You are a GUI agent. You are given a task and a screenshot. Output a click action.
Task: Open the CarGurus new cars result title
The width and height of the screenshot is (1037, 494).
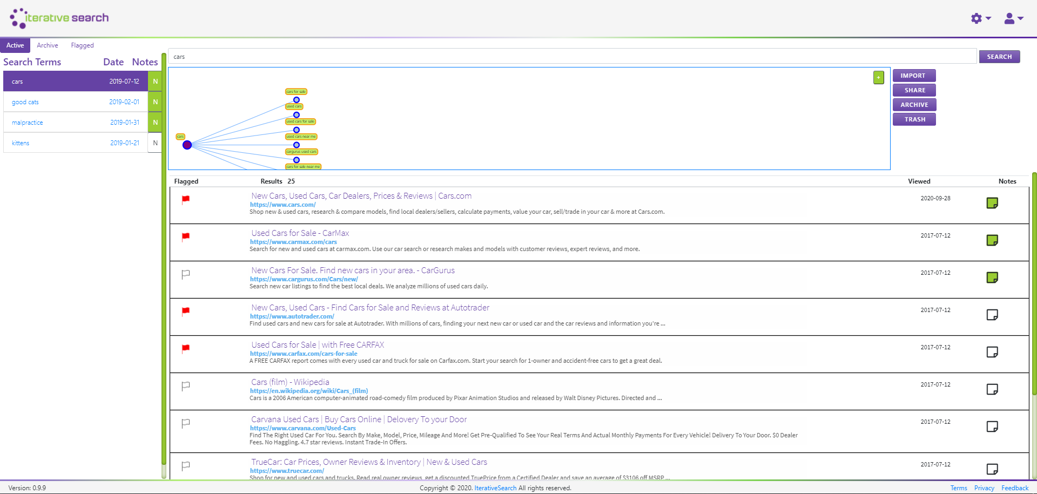click(x=353, y=270)
